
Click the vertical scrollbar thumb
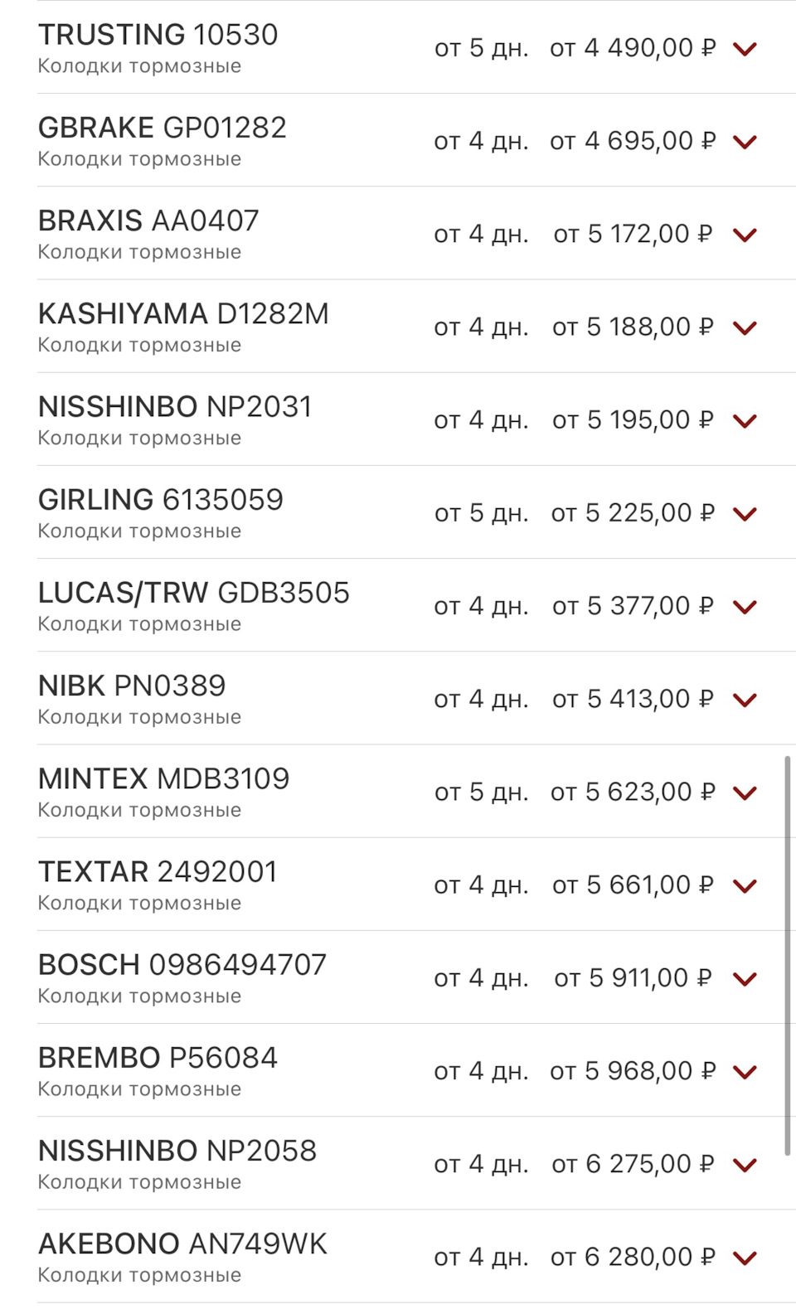pos(787,953)
